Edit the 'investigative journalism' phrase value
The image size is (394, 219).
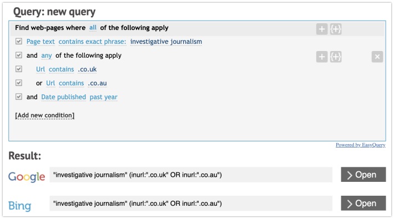(x=166, y=42)
